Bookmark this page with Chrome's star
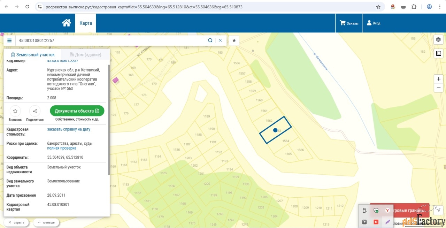 (378, 7)
